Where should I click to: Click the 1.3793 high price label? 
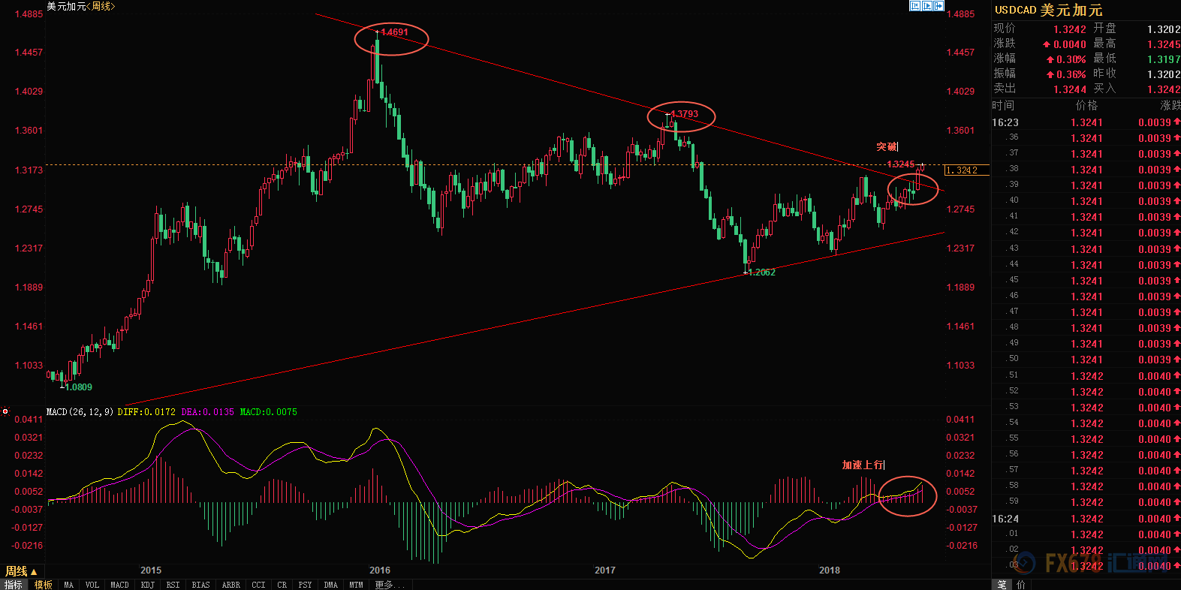[684, 114]
